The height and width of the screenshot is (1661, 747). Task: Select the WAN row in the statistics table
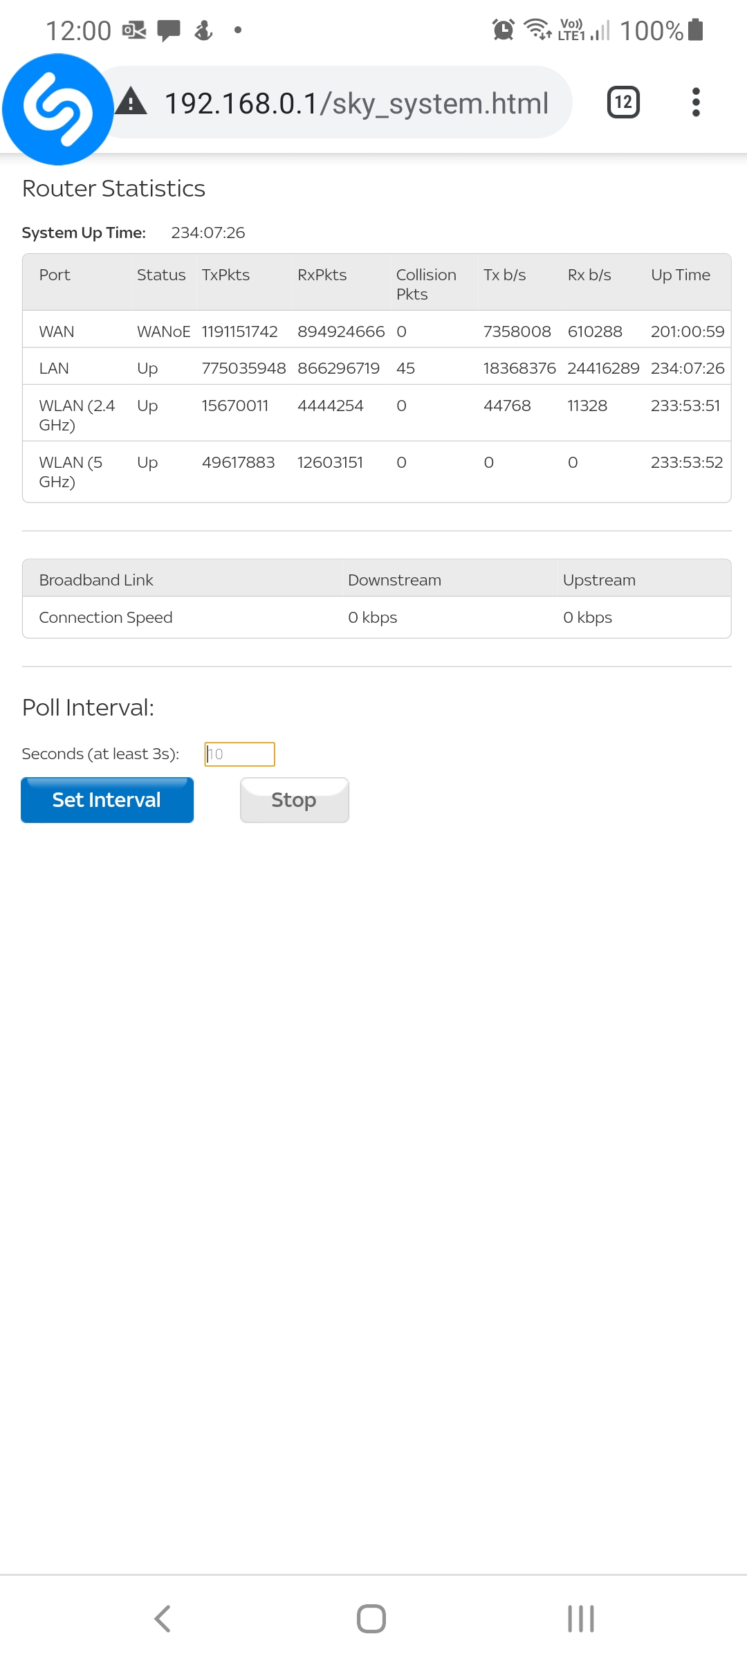[55, 331]
